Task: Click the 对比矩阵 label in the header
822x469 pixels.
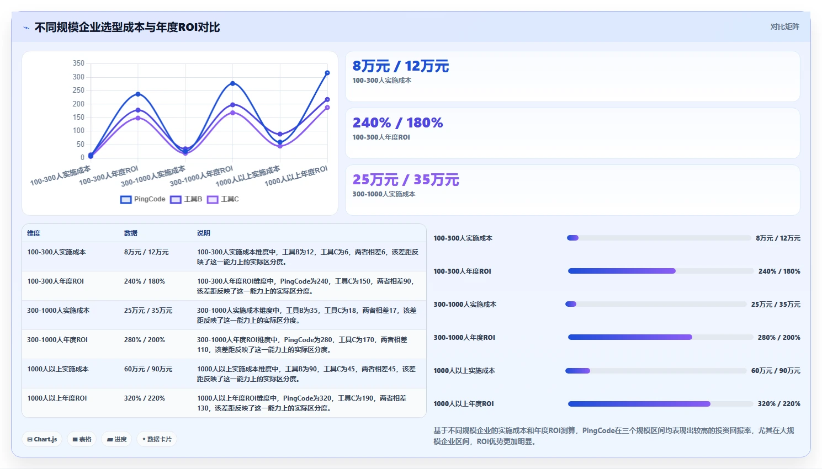Action: click(x=784, y=26)
